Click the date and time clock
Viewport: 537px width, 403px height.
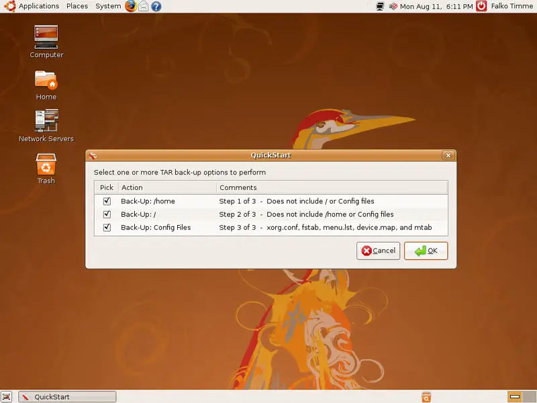[x=436, y=6]
